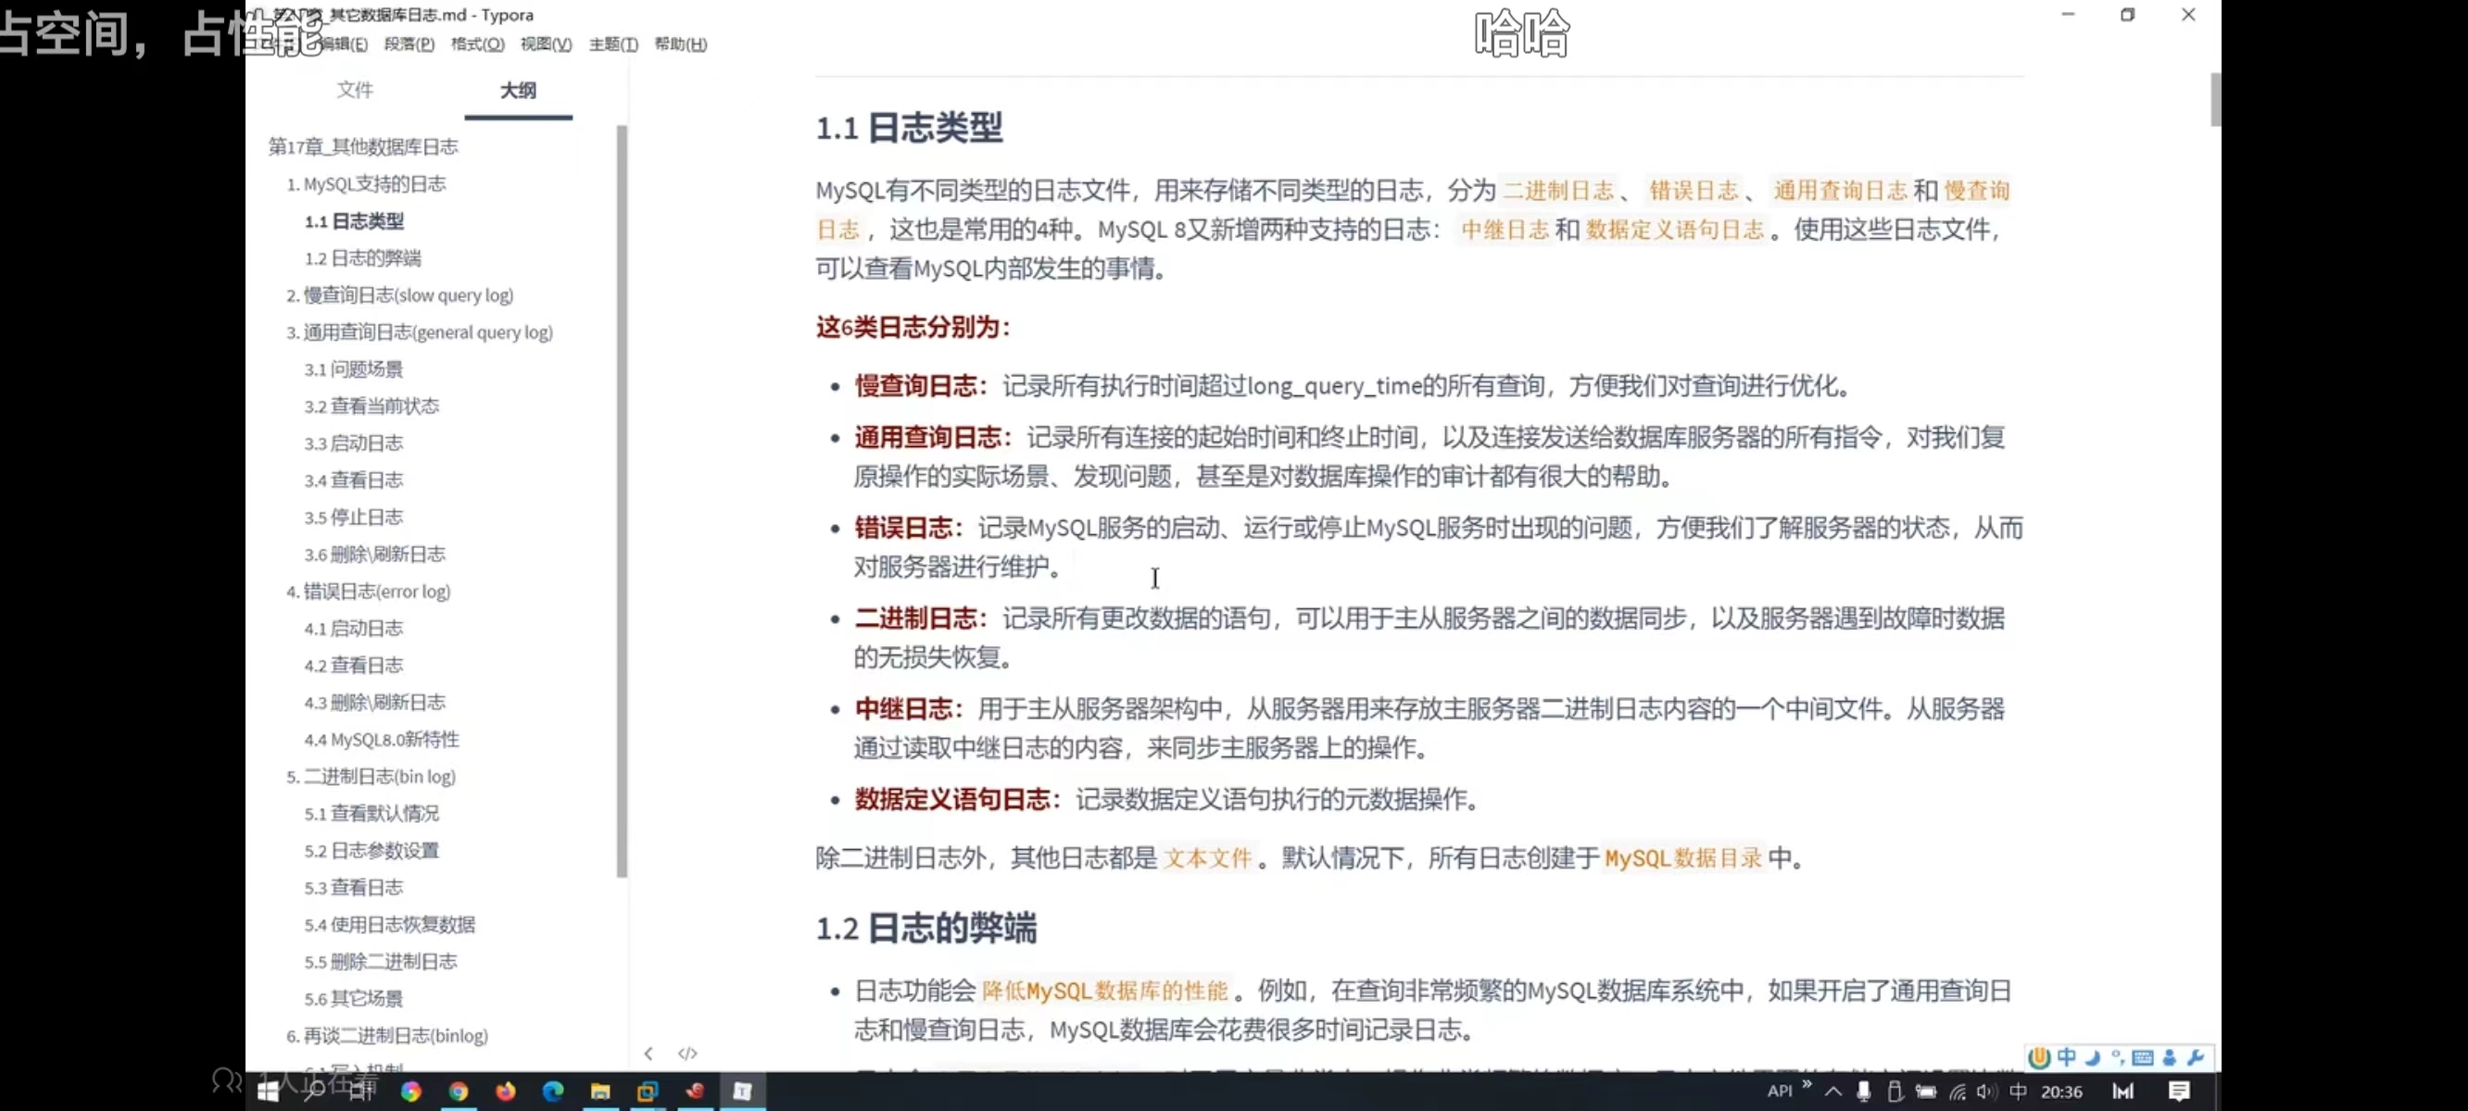
Task: Go to 2. 慢查询日志(slow query log)
Action: point(399,295)
